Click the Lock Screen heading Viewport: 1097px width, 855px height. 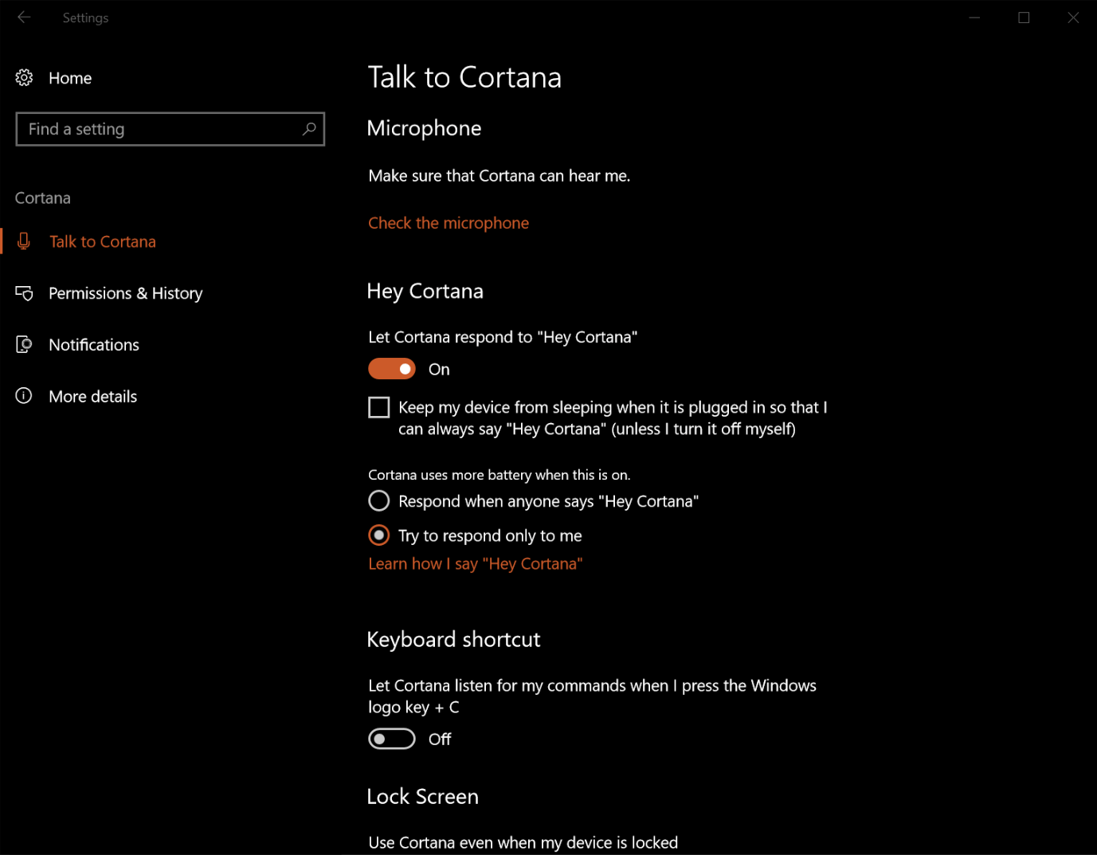click(x=422, y=796)
